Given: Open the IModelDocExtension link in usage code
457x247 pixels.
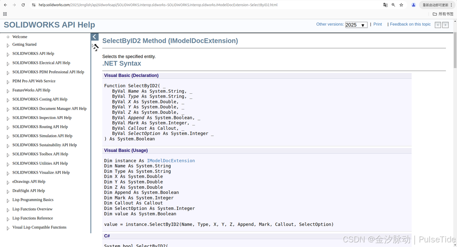Looking at the screenshot, I should click(x=171, y=161).
